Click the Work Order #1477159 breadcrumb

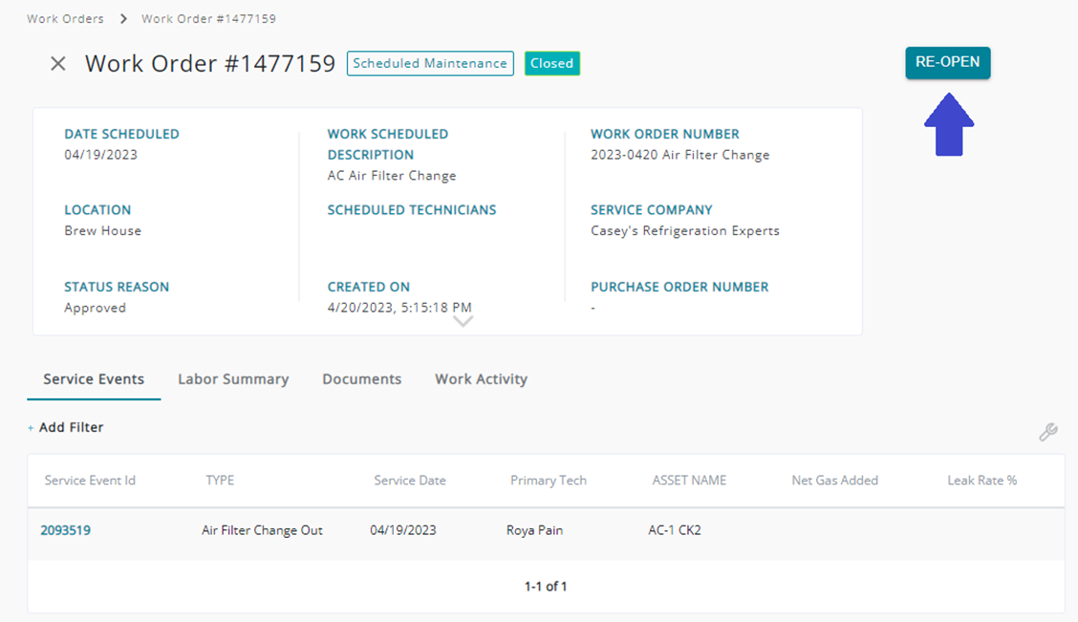tap(209, 18)
